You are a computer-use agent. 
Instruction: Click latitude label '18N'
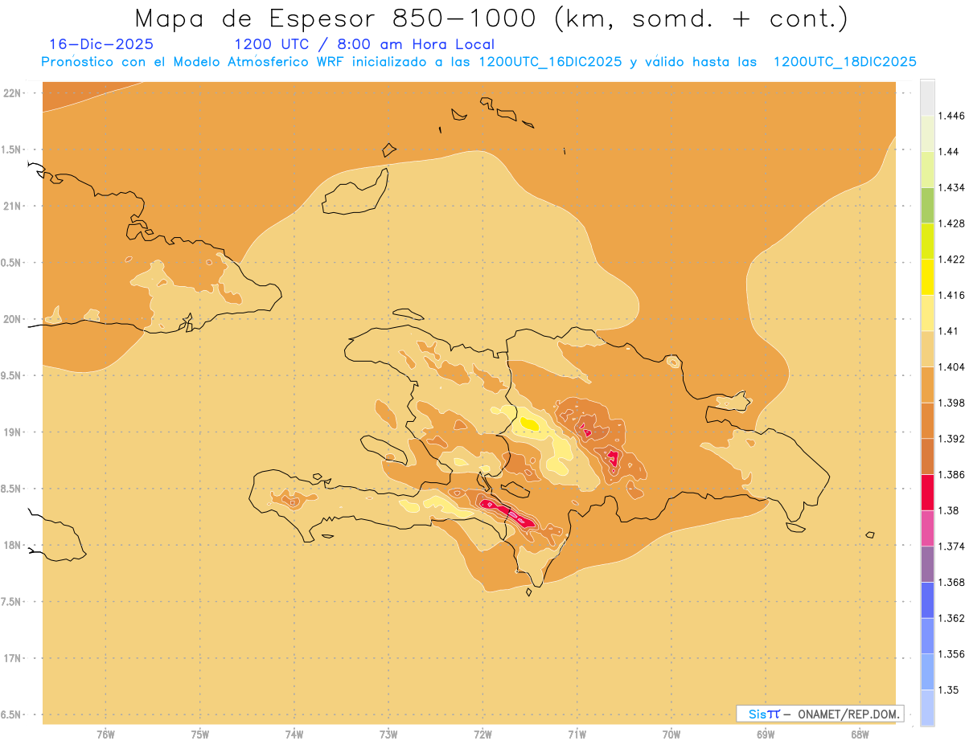(x=12, y=545)
